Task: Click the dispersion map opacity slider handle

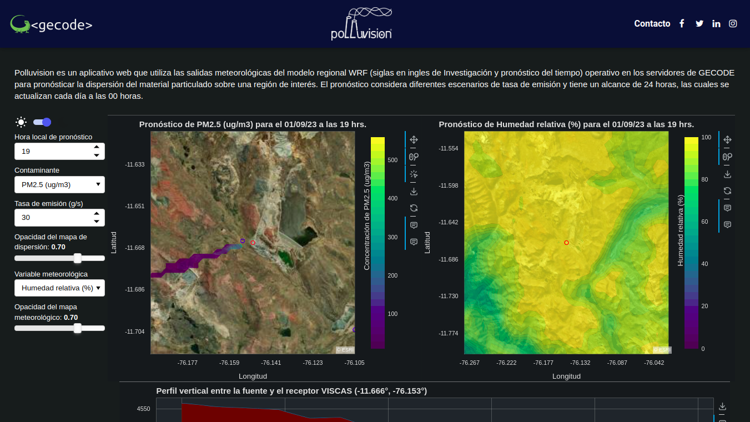Action: pos(78,258)
